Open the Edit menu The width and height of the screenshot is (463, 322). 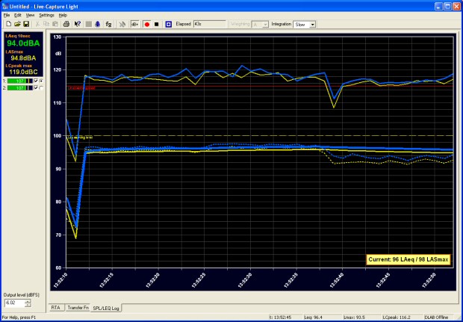(18, 15)
